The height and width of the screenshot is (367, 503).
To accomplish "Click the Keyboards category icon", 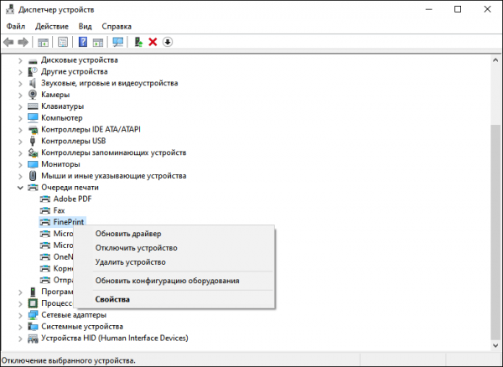I will (33, 106).
